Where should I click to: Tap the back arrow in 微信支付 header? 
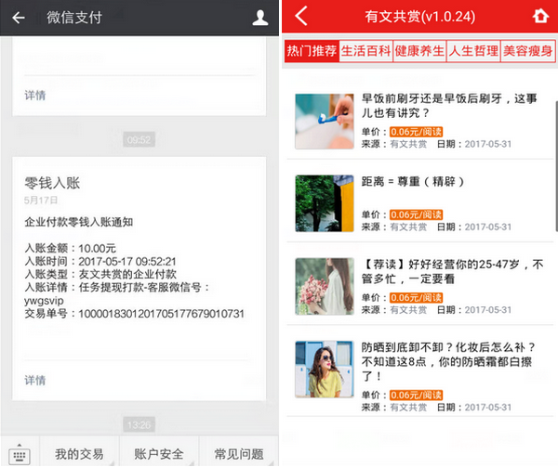(x=19, y=18)
